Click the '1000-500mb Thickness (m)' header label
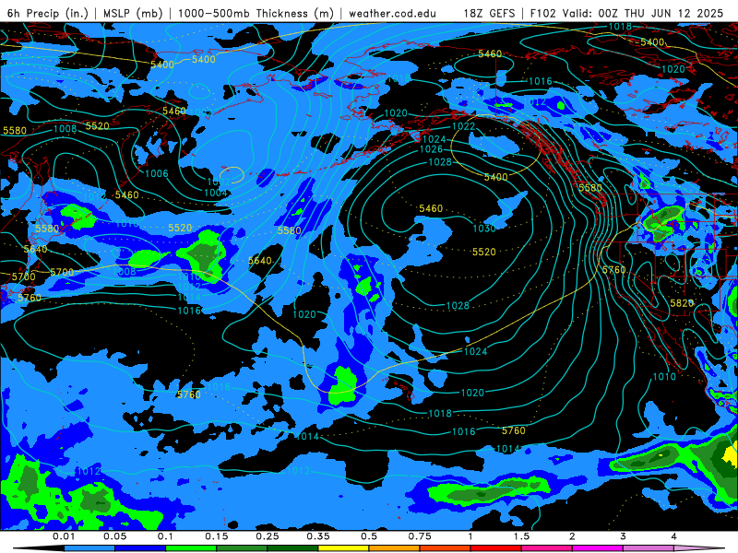 pos(256,13)
